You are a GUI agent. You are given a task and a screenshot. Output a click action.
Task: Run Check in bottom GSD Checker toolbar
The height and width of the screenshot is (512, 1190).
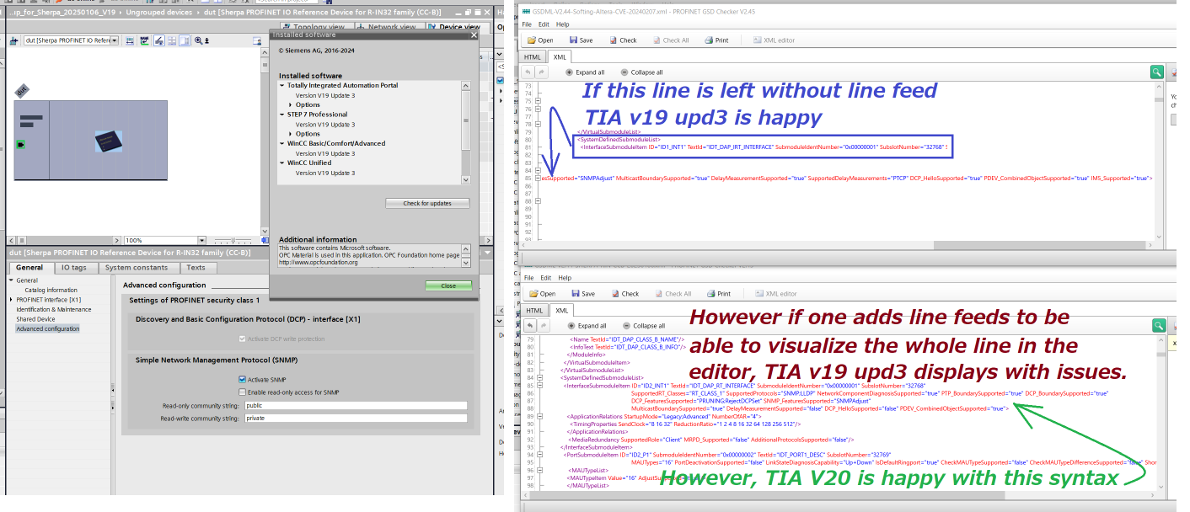[x=624, y=294]
